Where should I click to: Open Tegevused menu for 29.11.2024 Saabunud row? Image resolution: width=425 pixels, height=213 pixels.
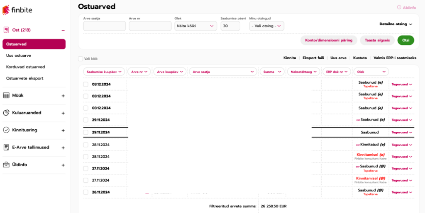click(402, 133)
